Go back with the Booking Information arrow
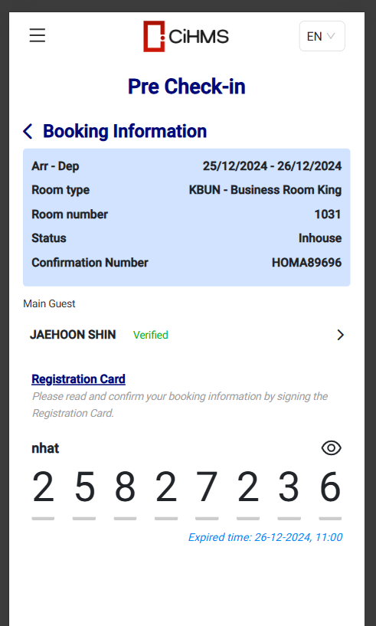This screenshot has width=376, height=626. tap(28, 131)
